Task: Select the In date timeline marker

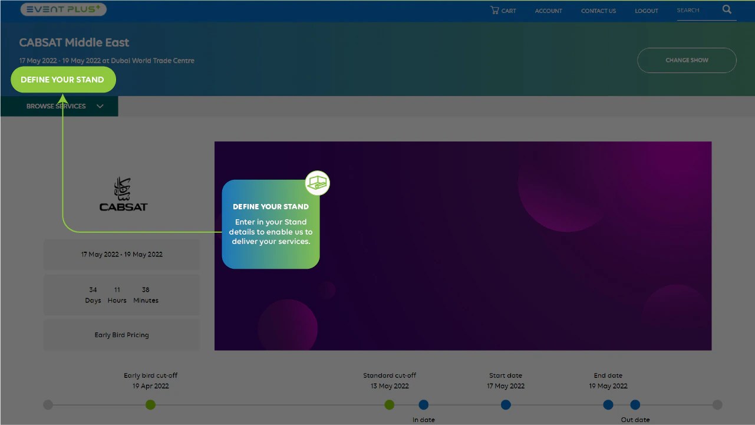Action: pos(423,404)
